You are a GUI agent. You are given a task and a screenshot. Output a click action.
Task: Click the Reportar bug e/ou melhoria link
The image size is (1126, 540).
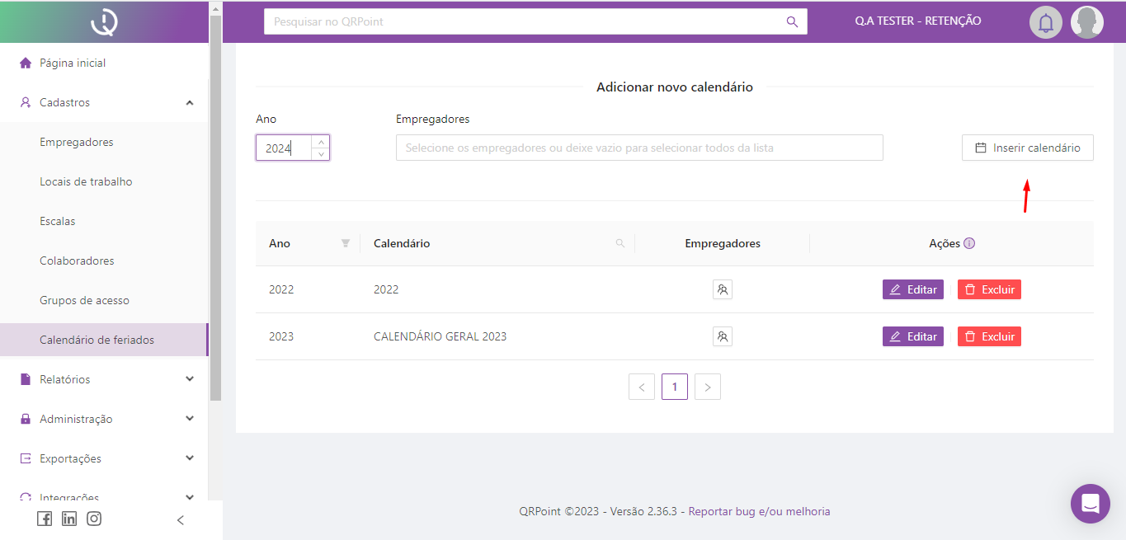[x=759, y=511]
